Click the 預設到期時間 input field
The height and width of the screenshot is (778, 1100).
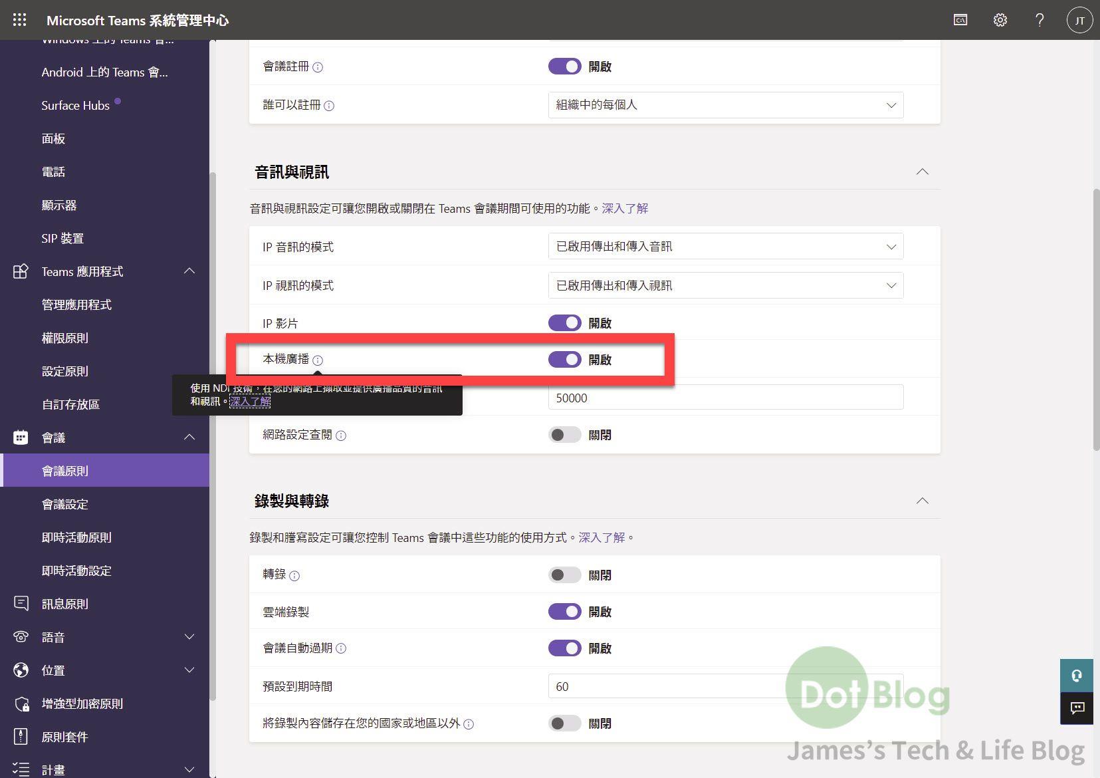coord(726,686)
